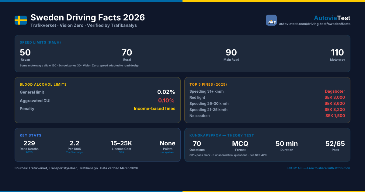Click the AutoviaTest brand name
Screen dimensions: 365x192
332,18
